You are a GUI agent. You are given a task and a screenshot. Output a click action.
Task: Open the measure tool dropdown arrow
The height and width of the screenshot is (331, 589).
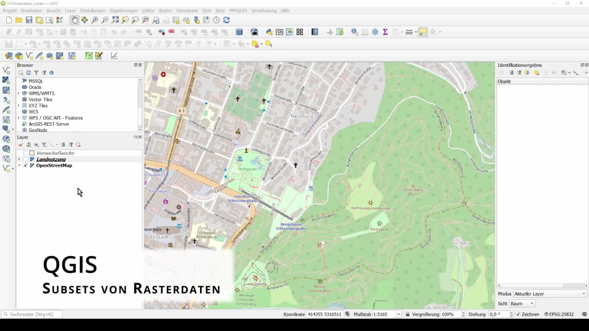click(x=416, y=32)
